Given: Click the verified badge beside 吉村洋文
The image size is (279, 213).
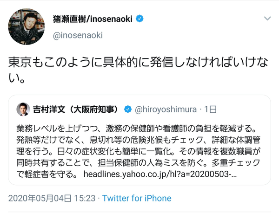Looking at the screenshot, I should click(x=127, y=110).
